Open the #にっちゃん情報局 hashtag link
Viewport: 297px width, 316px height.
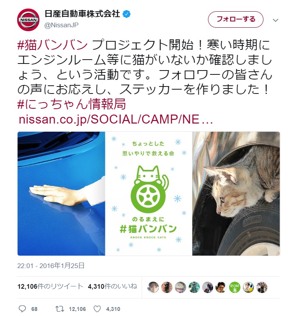72,104
